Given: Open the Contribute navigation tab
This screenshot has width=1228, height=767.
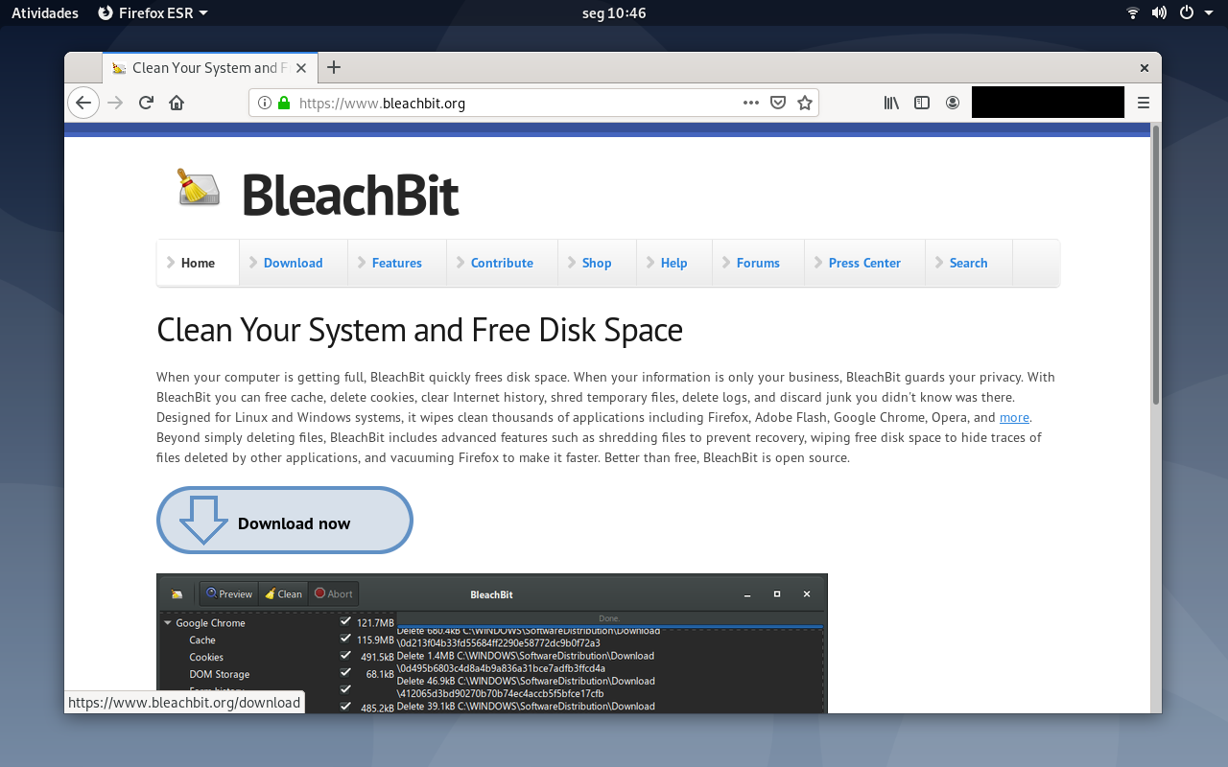Looking at the screenshot, I should 502,263.
